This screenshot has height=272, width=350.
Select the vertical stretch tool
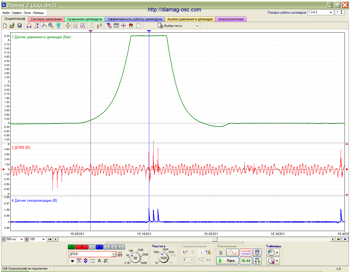tap(36, 26)
